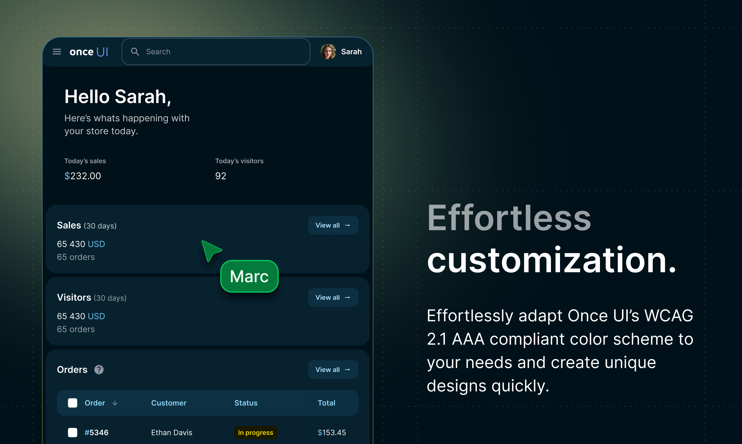Click View all in Orders card
Image resolution: width=742 pixels, height=444 pixels.
click(x=333, y=370)
